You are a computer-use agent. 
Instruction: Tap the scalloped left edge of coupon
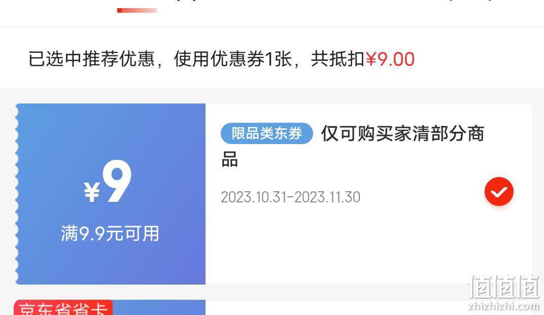17,194
